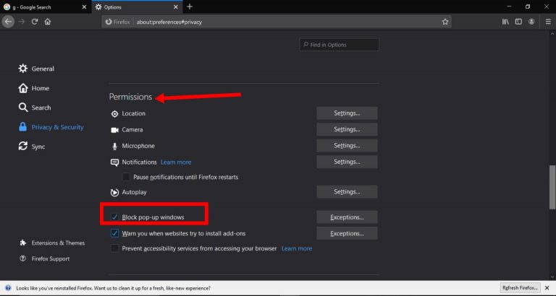
Task: Bookmark this page with the star icon
Action: pyautogui.click(x=445, y=22)
